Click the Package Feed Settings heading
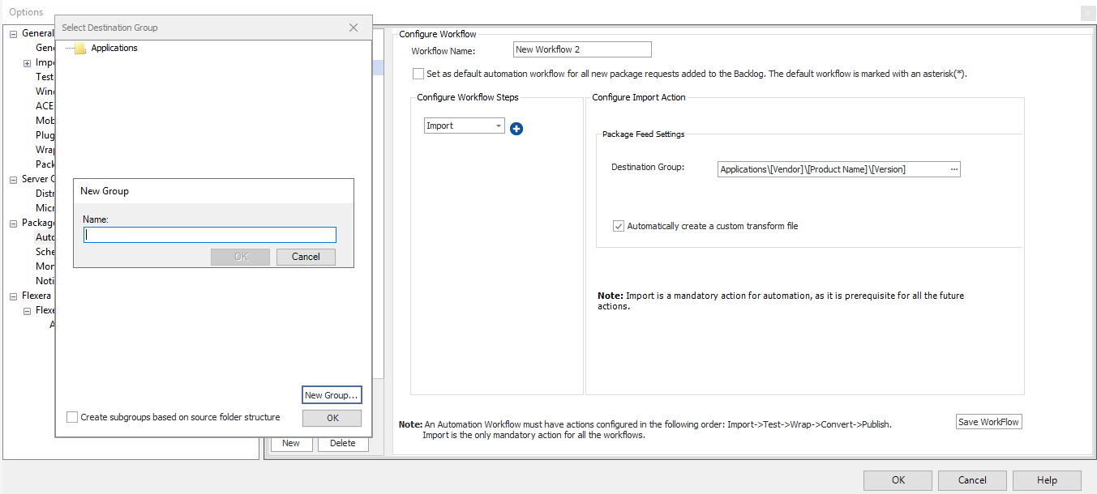Screen dimensions: 1097x494 tap(643, 134)
